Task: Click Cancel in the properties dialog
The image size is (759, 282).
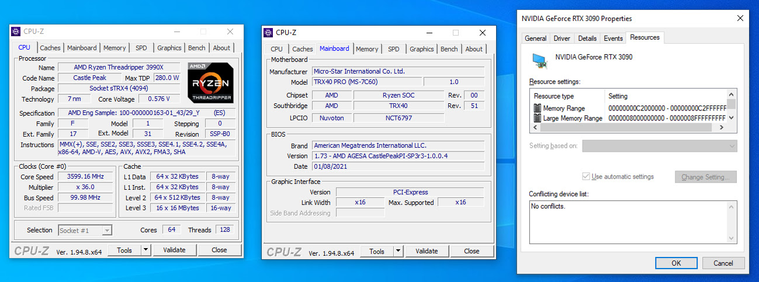Action: [x=723, y=263]
